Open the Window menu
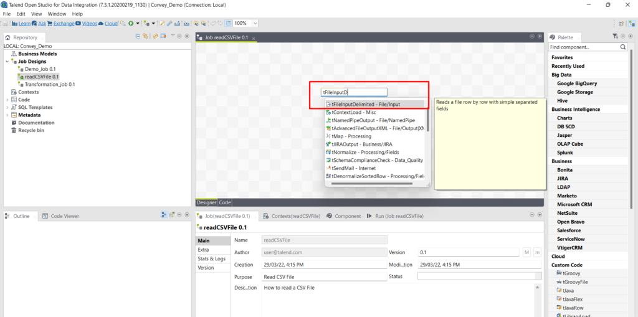638x317 pixels. click(x=57, y=14)
